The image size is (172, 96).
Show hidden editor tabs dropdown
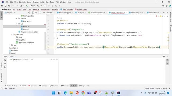click(164, 13)
